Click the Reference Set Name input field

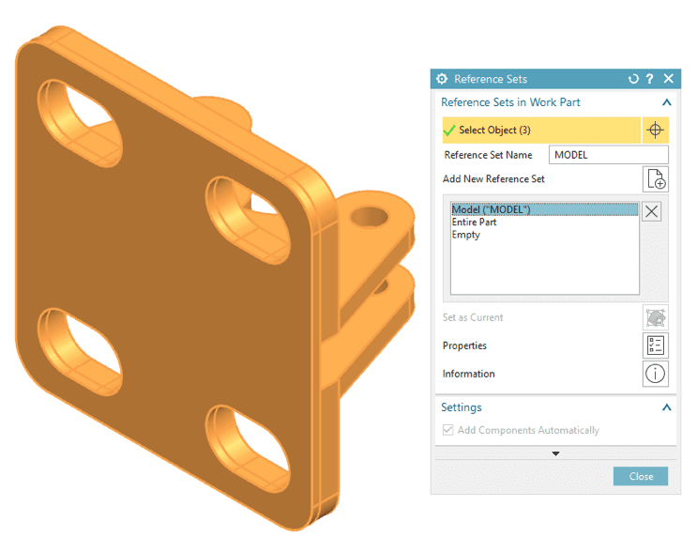point(609,155)
